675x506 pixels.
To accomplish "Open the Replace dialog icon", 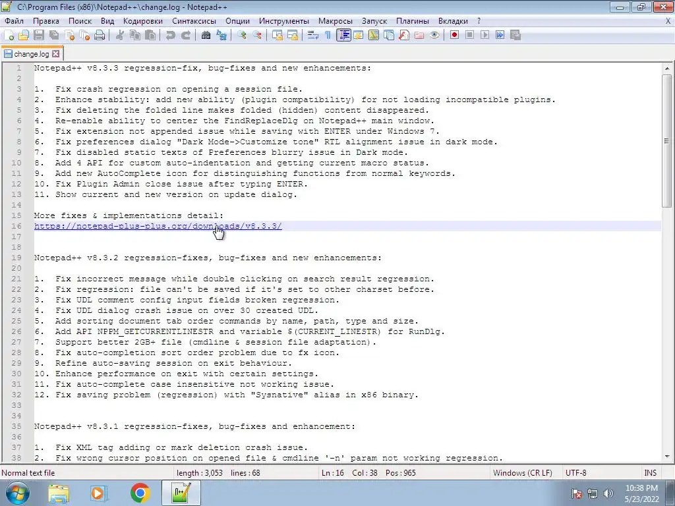I will point(221,36).
